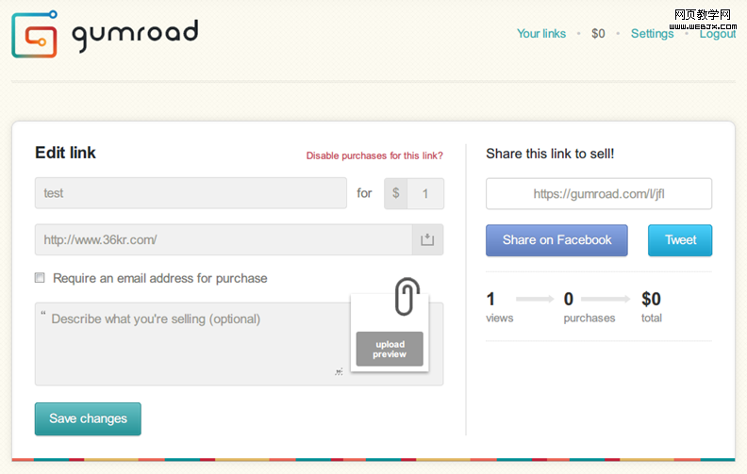The width and height of the screenshot is (747, 474).
Task: Enable Require an email address checkbox
Action: coord(40,278)
